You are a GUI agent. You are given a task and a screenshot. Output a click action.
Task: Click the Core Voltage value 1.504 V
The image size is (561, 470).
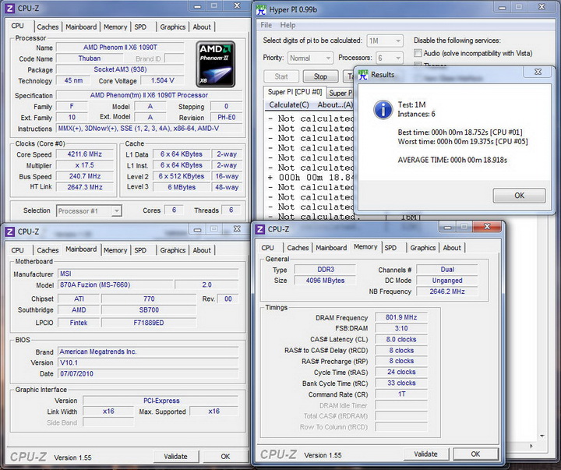[162, 80]
